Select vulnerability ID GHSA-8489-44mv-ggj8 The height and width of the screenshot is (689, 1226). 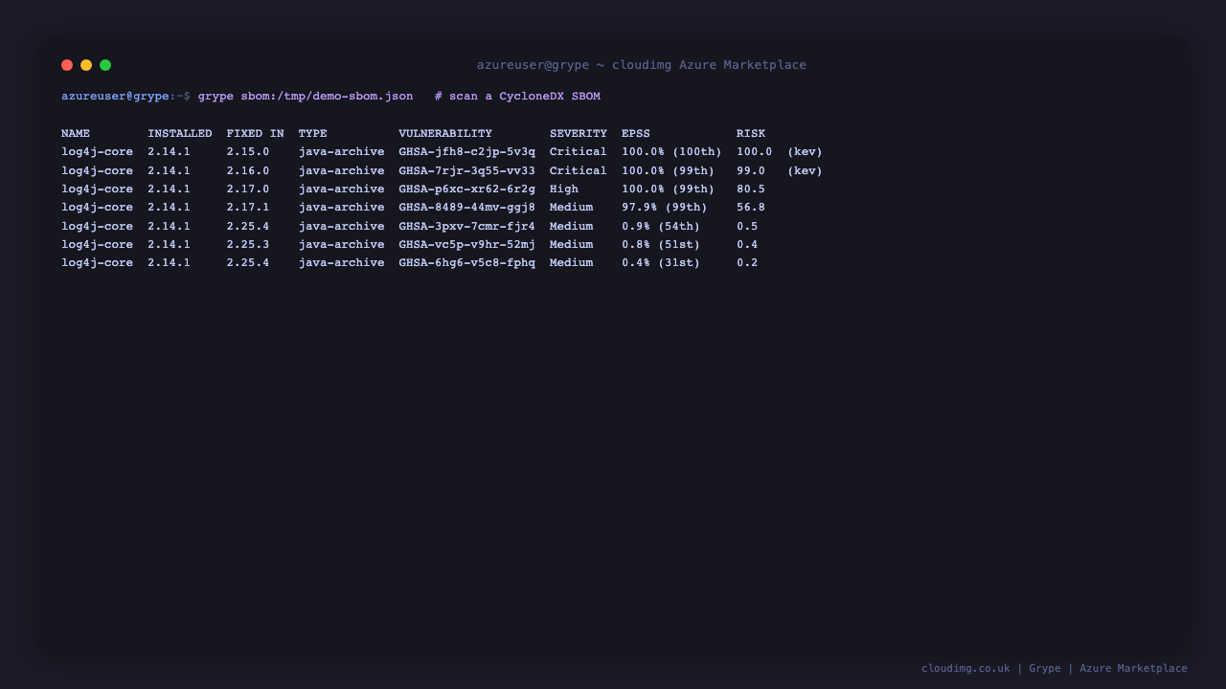pyautogui.click(x=467, y=208)
